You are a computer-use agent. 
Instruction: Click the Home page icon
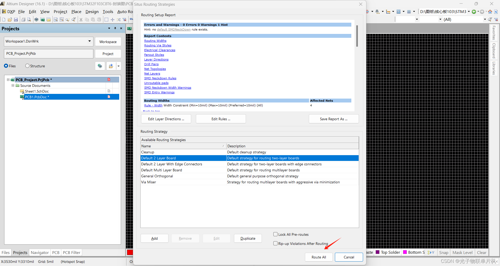[x=490, y=12]
